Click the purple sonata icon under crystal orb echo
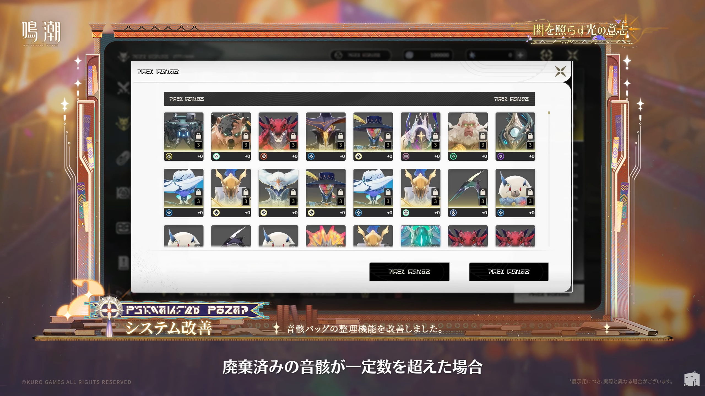Image resolution: width=705 pixels, height=396 pixels. (x=501, y=156)
